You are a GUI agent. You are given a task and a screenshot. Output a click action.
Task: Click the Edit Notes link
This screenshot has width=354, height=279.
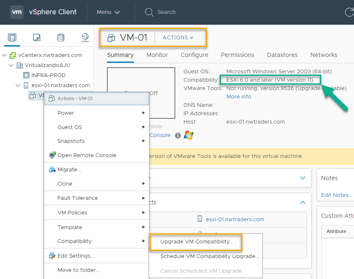[x=336, y=195]
